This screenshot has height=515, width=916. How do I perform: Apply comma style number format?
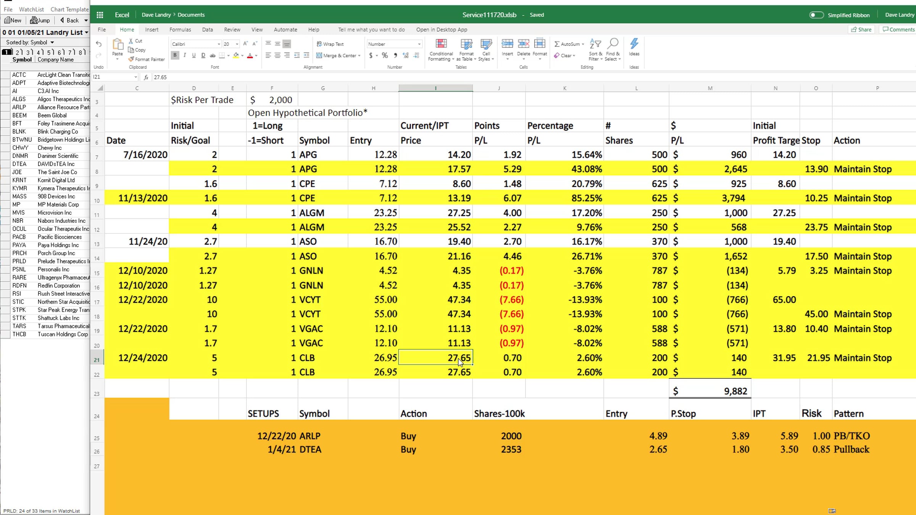(395, 55)
